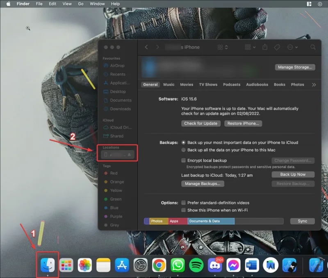Open WhatsApp from the Dock
Viewport: 328px width, 278px height.
point(178,265)
